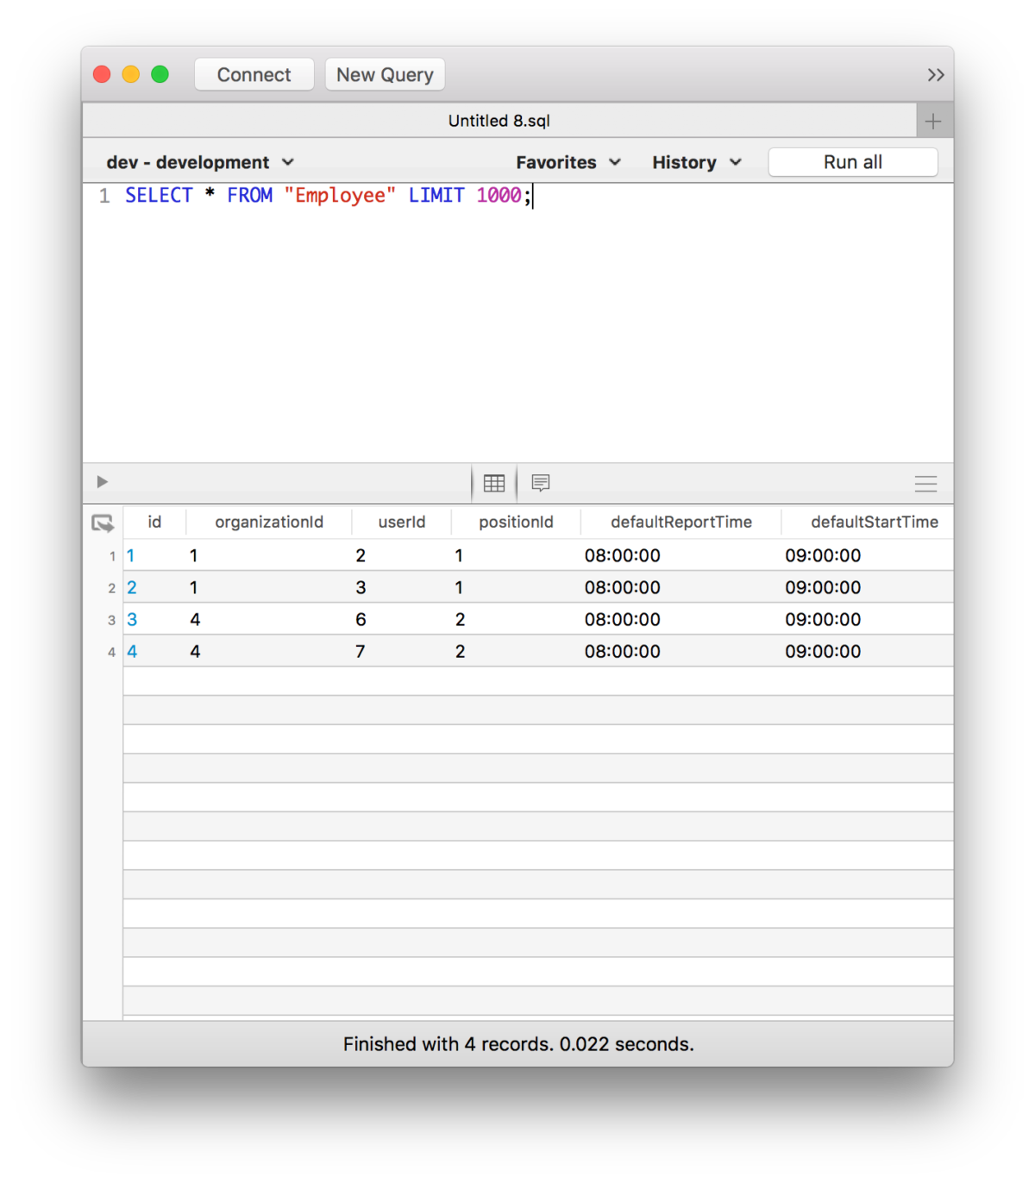Screen dimensions: 1035x1183
Task: Reload results using the corner arrow icon
Action: click(103, 522)
